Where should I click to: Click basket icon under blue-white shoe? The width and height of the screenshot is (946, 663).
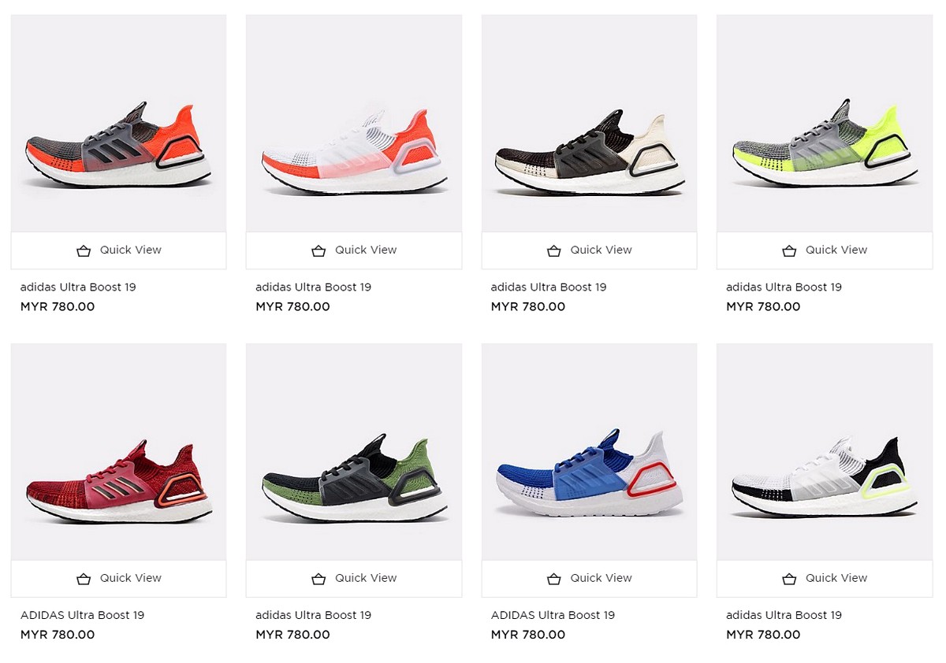click(554, 579)
